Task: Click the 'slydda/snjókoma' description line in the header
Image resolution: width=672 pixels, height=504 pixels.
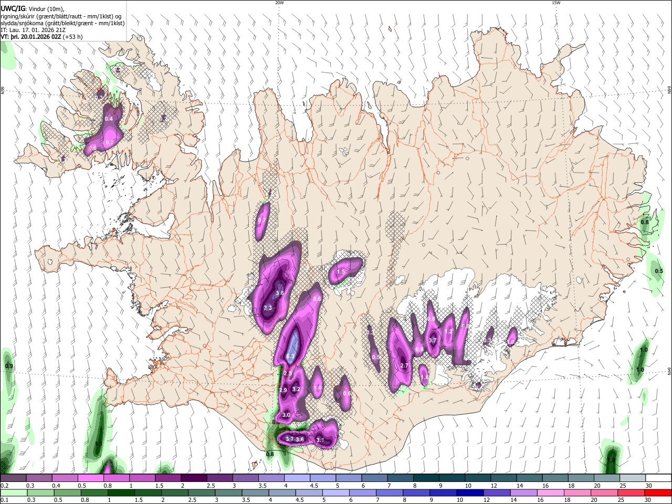Action: [62, 23]
